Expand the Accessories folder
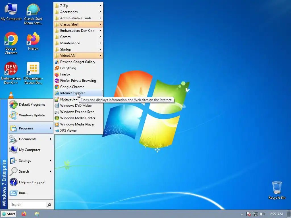This screenshot has height=218, width=291. pyautogui.click(x=78, y=12)
